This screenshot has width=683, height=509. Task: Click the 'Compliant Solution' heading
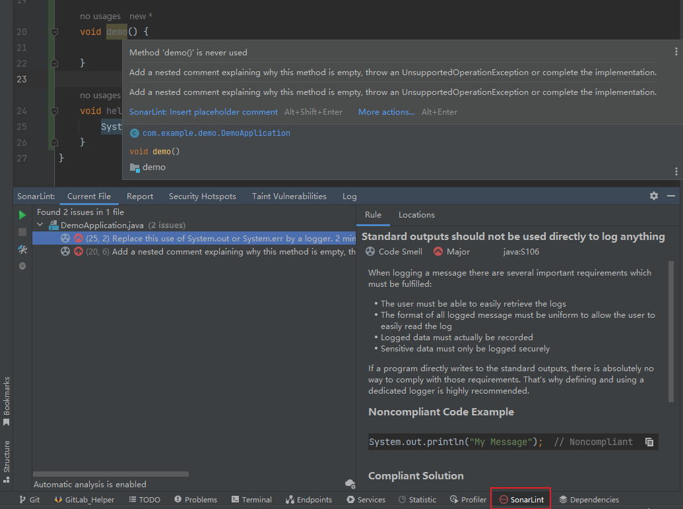coord(416,476)
